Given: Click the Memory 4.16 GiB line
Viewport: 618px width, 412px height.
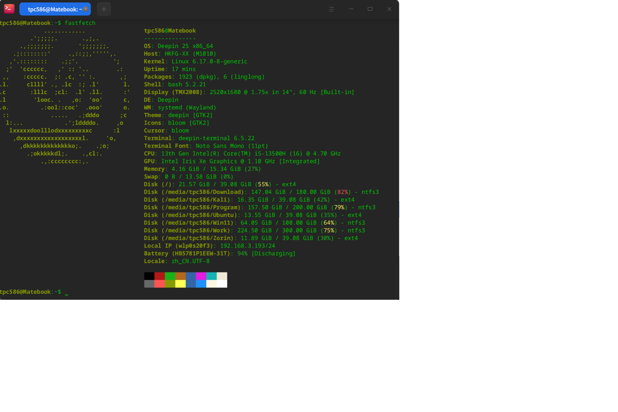Looking at the screenshot, I should [x=202, y=169].
